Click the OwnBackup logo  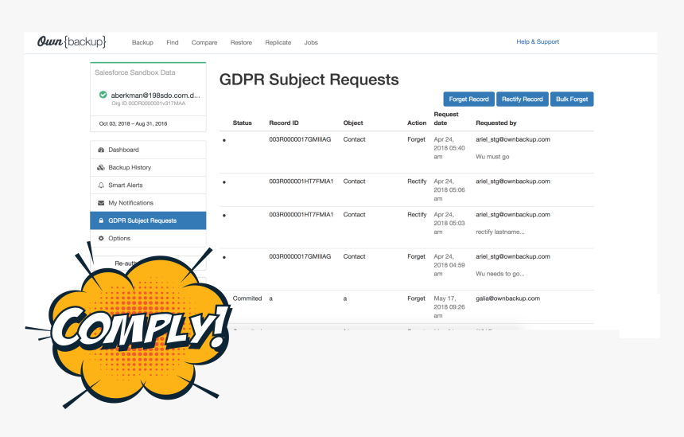72,42
